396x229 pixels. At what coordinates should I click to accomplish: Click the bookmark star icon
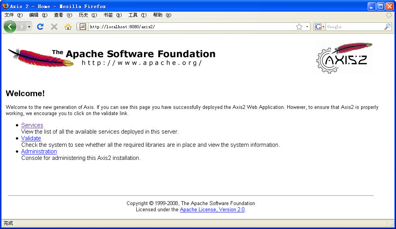click(300, 26)
